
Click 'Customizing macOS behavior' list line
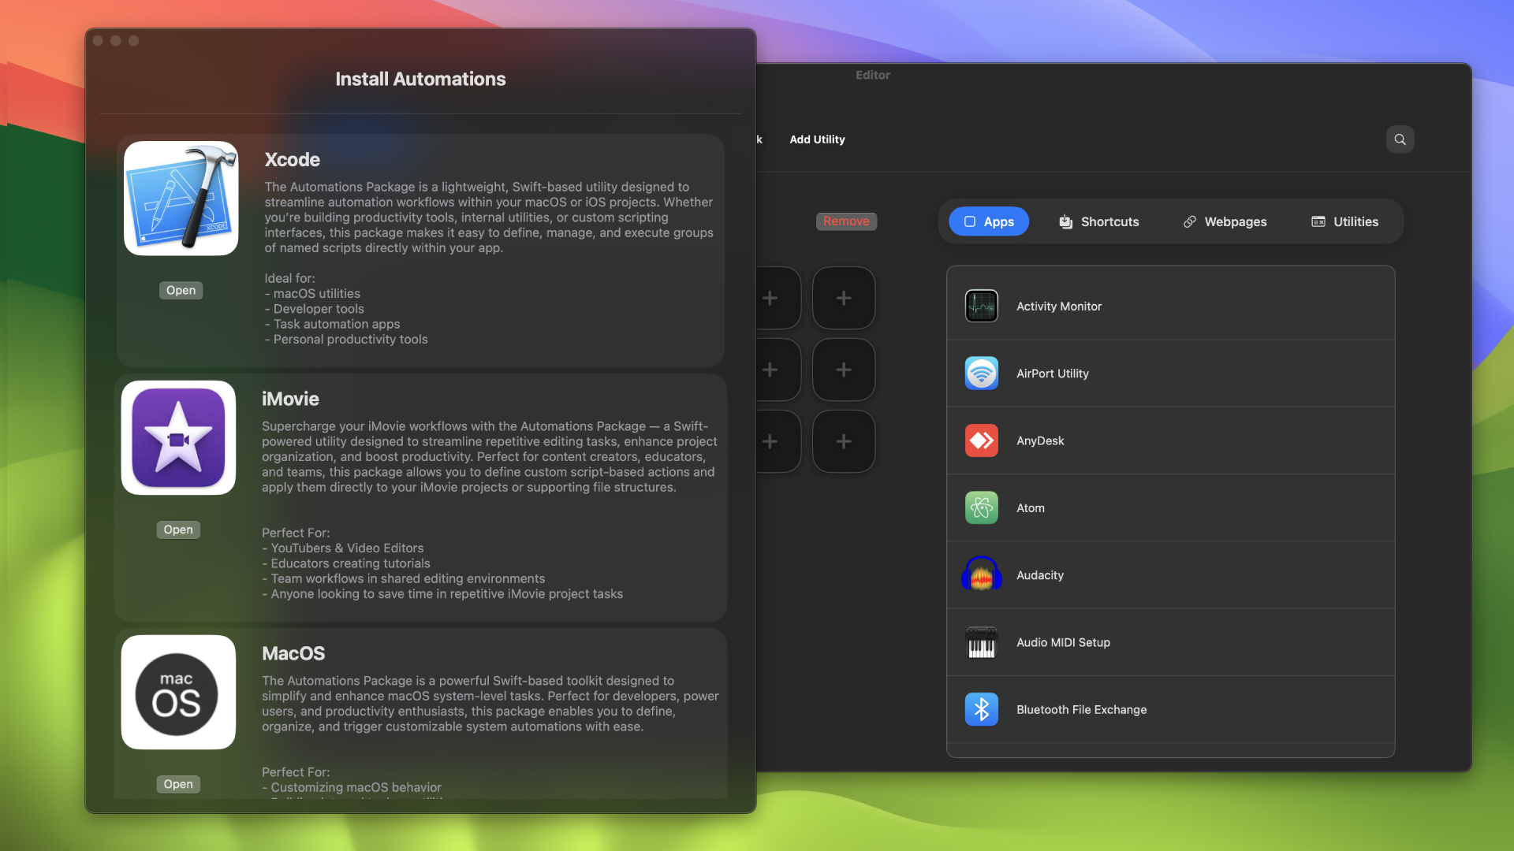[352, 787]
